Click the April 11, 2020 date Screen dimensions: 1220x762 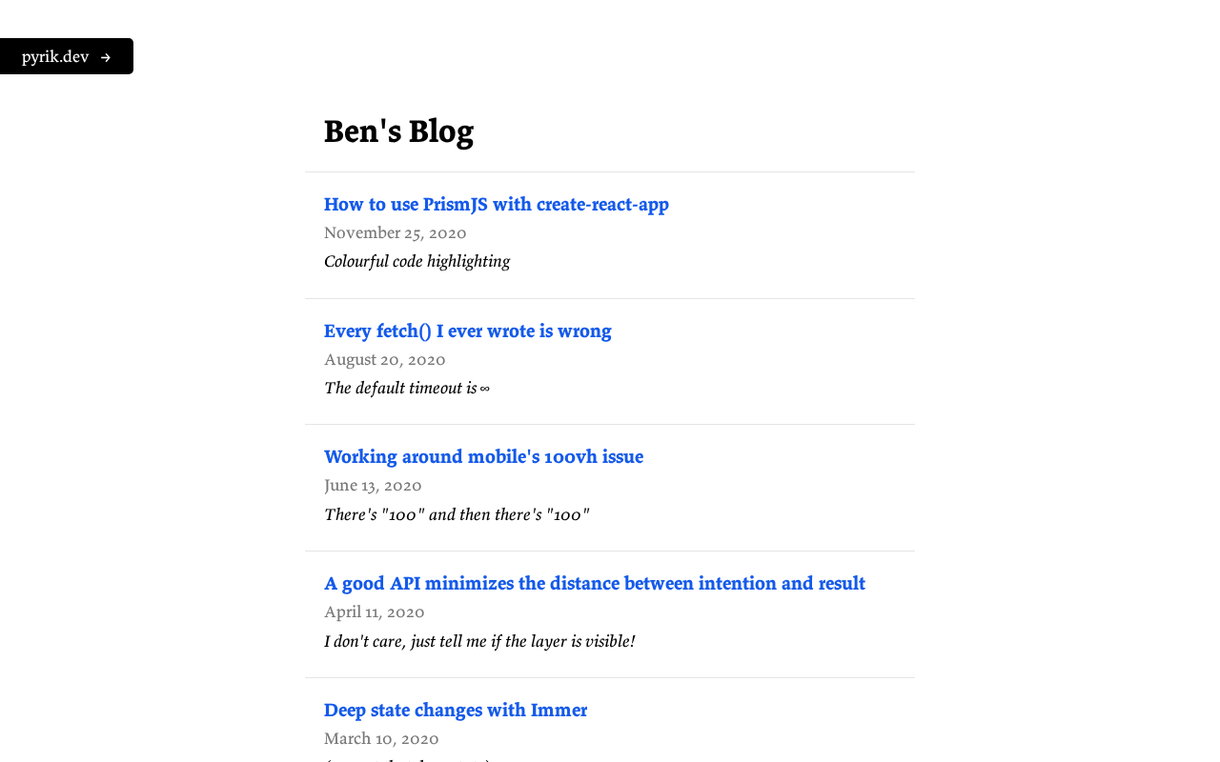pyautogui.click(x=374, y=612)
